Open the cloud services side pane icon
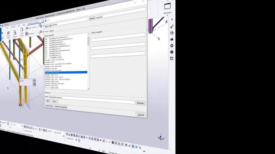 [x=172, y=39]
